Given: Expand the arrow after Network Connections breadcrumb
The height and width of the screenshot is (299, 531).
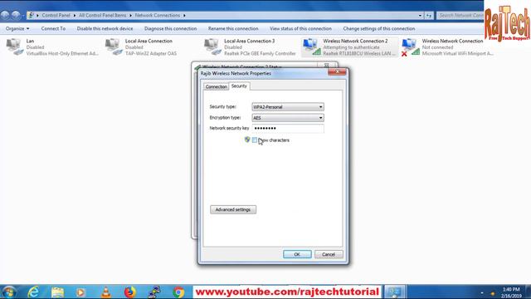Looking at the screenshot, I should [x=184, y=15].
